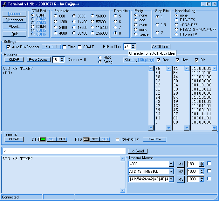The height and width of the screenshot is (201, 219).
Task: Click receive text scrollbar down arrow
Action: [151, 128]
